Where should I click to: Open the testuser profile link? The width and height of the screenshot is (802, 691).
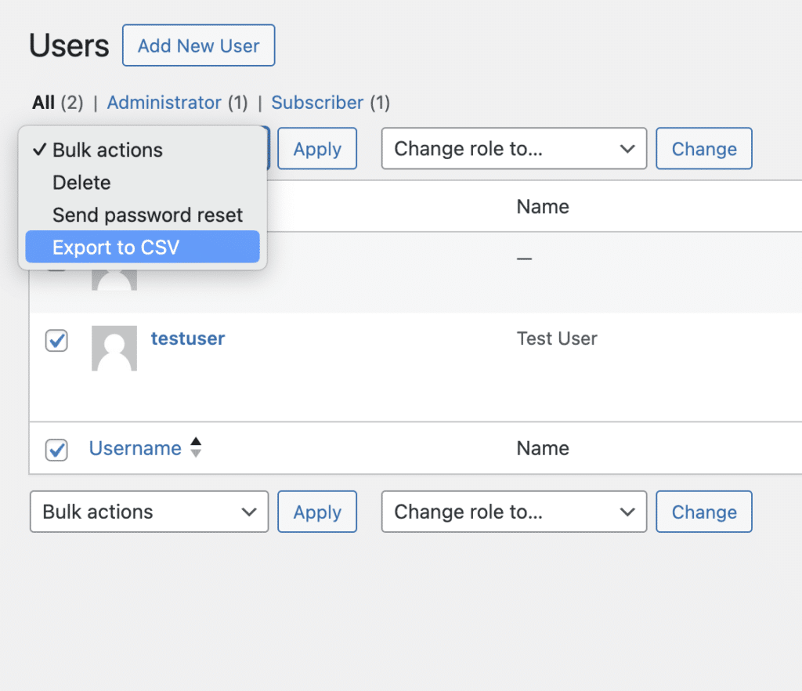coord(188,338)
